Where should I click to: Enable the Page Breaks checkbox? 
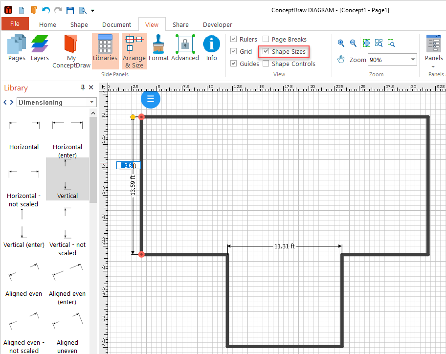(x=266, y=39)
